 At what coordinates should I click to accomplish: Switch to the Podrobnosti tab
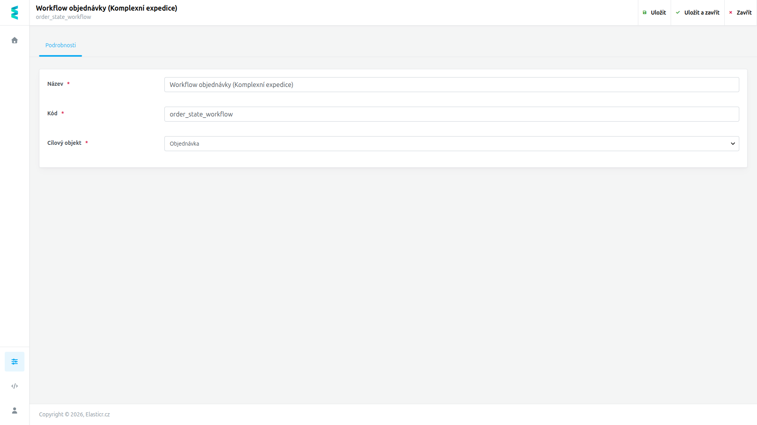(x=60, y=45)
